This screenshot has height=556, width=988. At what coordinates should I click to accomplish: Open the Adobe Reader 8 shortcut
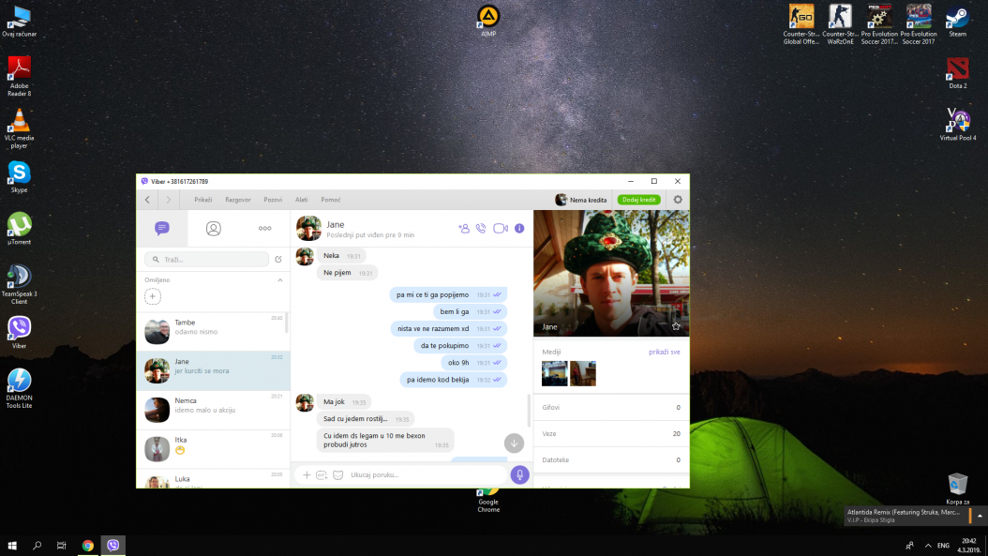tap(19, 76)
